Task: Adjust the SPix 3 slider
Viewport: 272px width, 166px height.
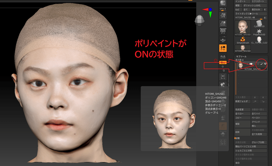Action: tap(223, 9)
